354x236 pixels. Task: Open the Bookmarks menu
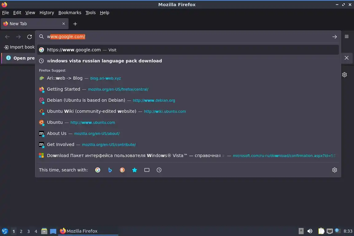[x=70, y=13]
